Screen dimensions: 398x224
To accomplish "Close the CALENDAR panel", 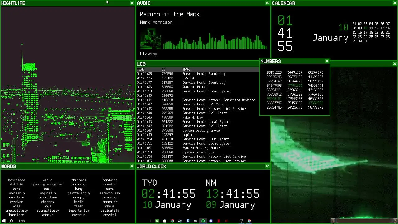I will click(x=395, y=3).
